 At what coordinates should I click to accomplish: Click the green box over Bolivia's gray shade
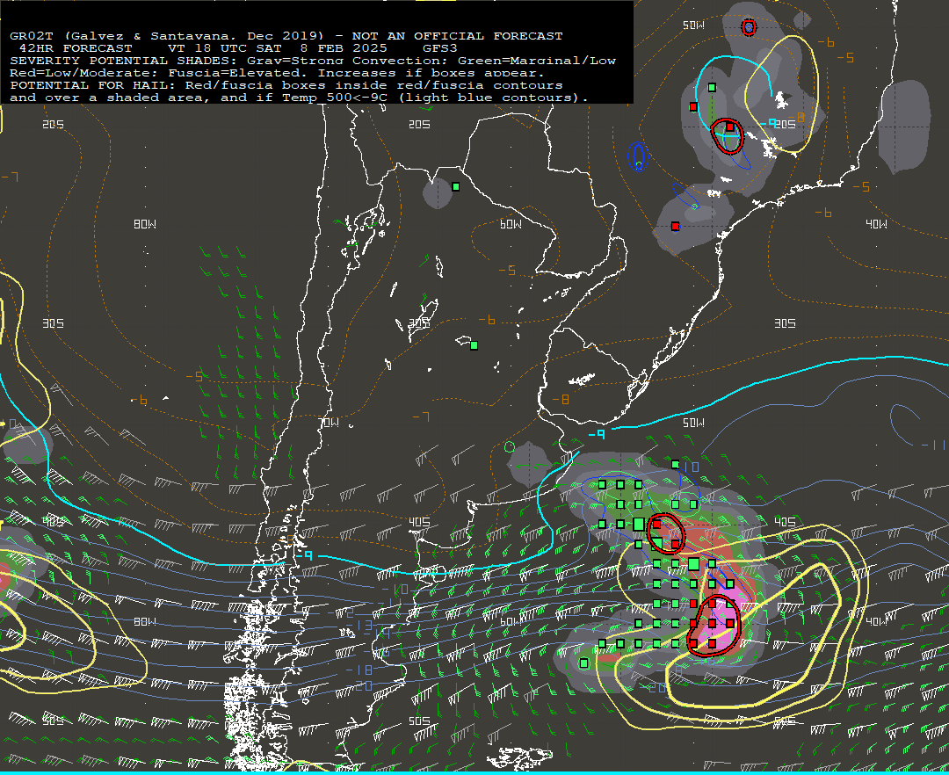click(x=456, y=187)
